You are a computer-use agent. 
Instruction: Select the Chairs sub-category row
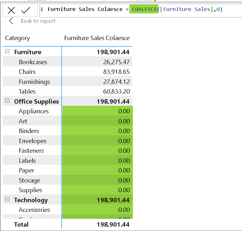pyautogui.click(x=27, y=72)
